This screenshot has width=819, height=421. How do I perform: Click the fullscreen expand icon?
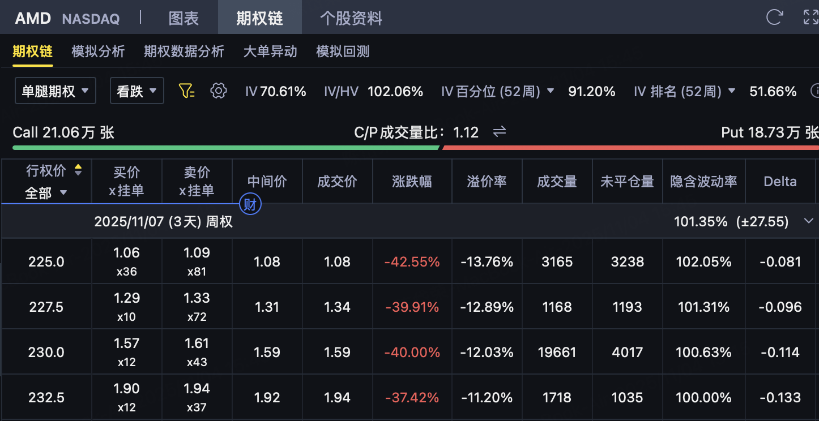tap(811, 17)
